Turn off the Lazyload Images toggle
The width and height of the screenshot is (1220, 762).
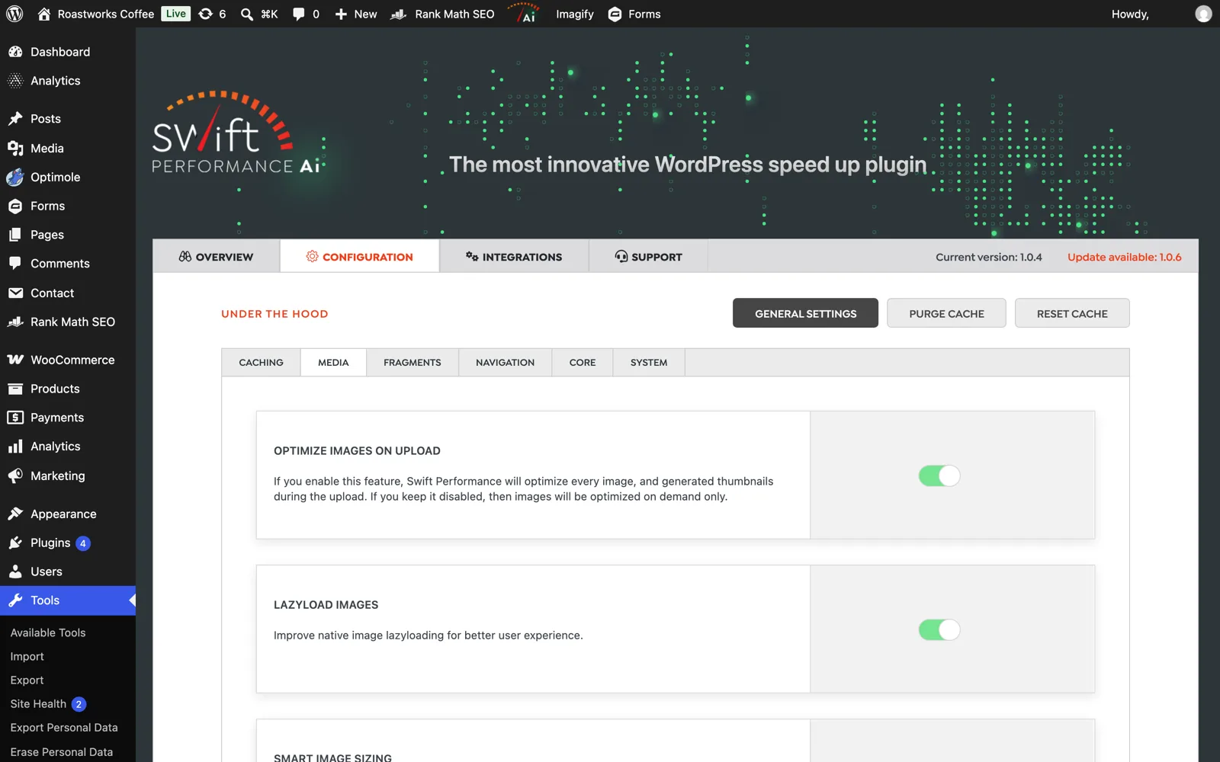tap(939, 629)
